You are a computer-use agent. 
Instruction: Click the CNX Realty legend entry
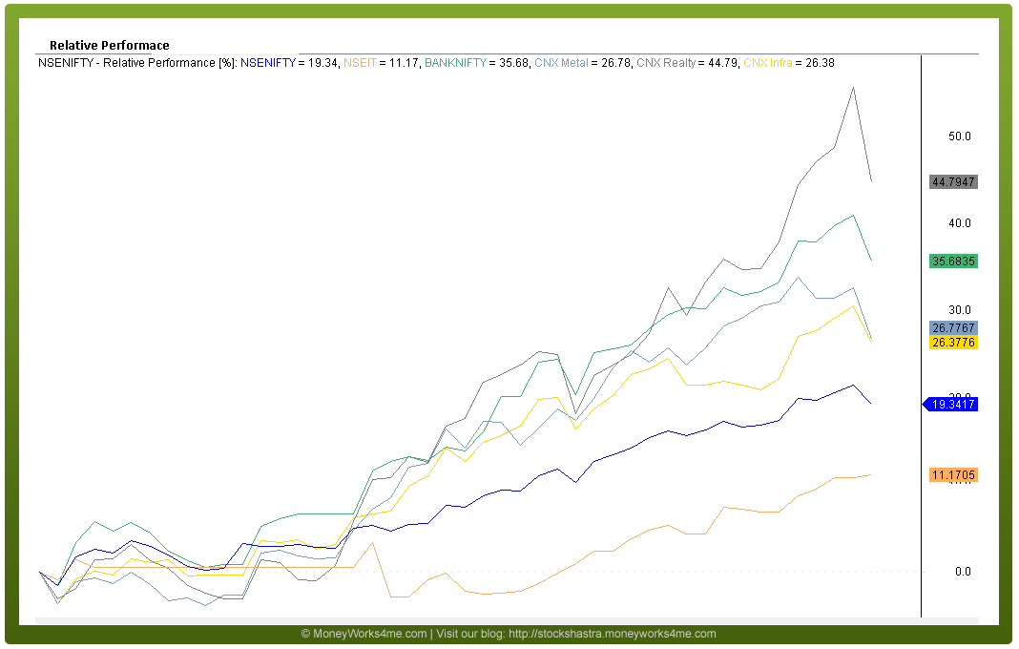(666, 63)
